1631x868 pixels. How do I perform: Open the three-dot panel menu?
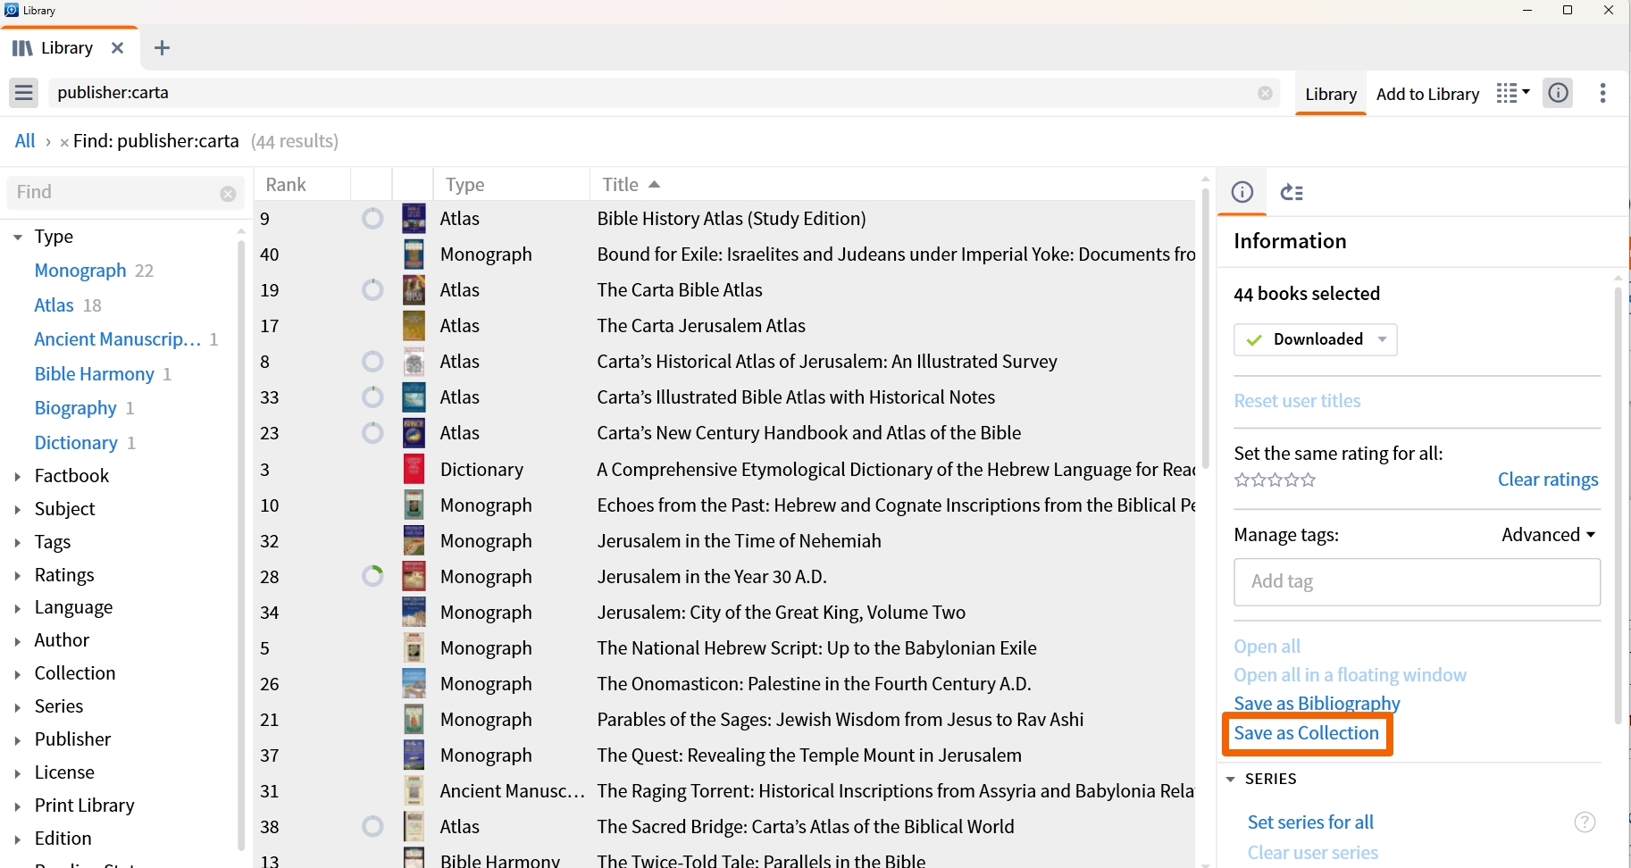1603,93
